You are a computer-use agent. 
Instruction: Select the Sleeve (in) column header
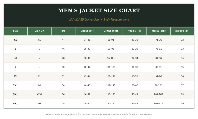click(182, 31)
